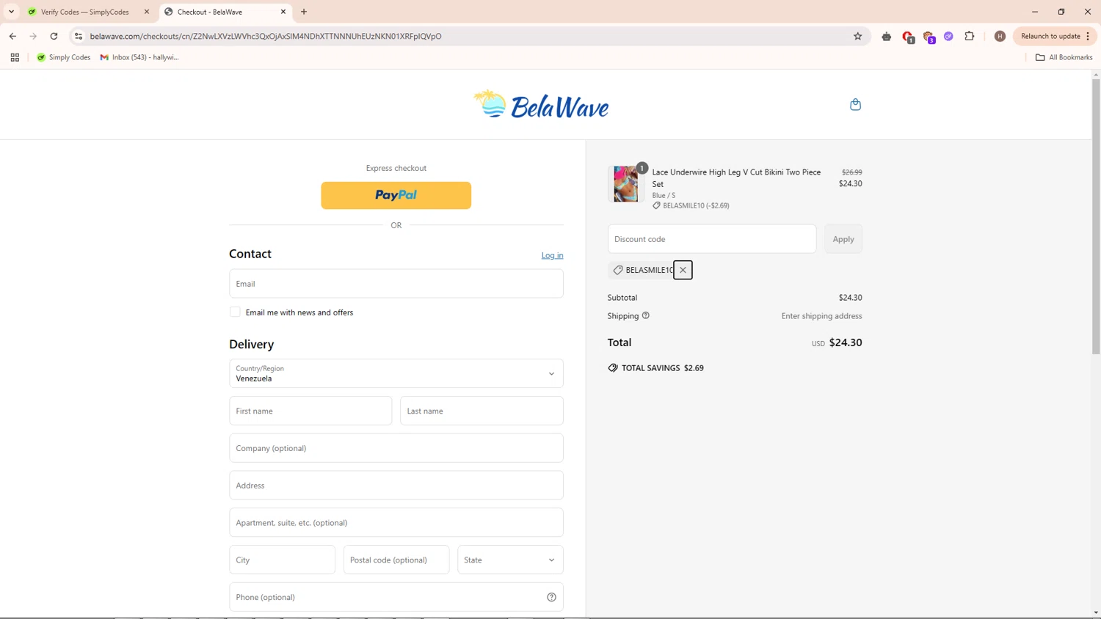Click the discount tag icon in BELASMILE10 chip

(618, 270)
